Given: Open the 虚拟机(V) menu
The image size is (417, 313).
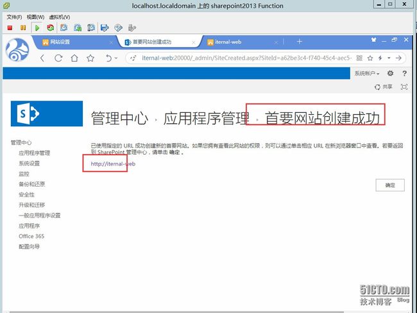Looking at the screenshot, I should pos(60,17).
